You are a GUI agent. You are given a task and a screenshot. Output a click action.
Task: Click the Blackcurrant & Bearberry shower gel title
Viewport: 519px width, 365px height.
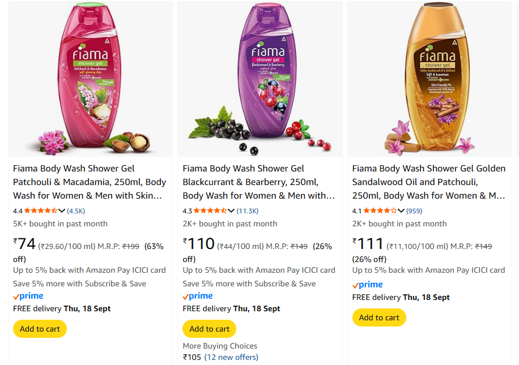(259, 182)
